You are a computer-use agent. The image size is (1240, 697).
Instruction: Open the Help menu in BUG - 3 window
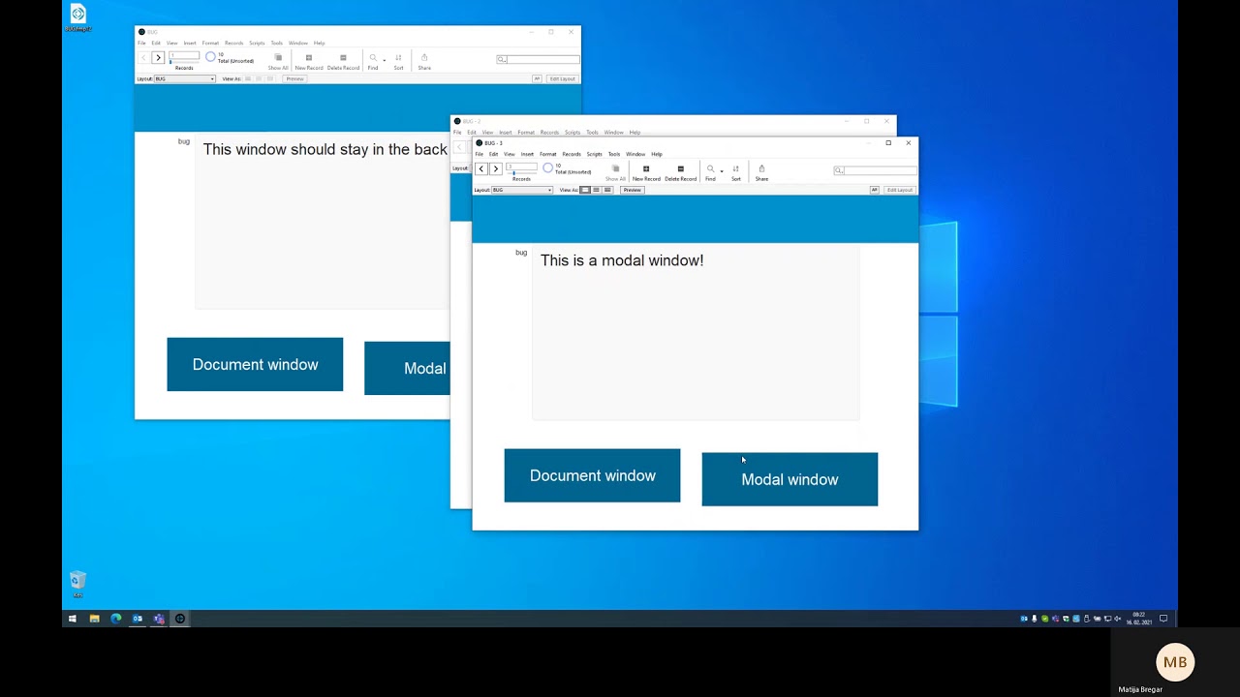coord(657,154)
